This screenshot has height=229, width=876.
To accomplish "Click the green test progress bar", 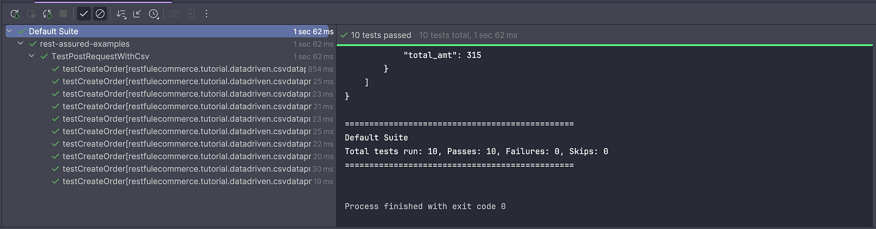I will click(x=604, y=45).
